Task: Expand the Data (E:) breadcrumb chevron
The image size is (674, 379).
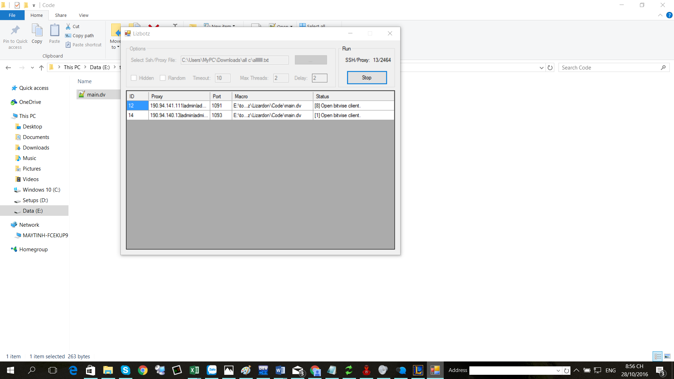Action: 115,67
